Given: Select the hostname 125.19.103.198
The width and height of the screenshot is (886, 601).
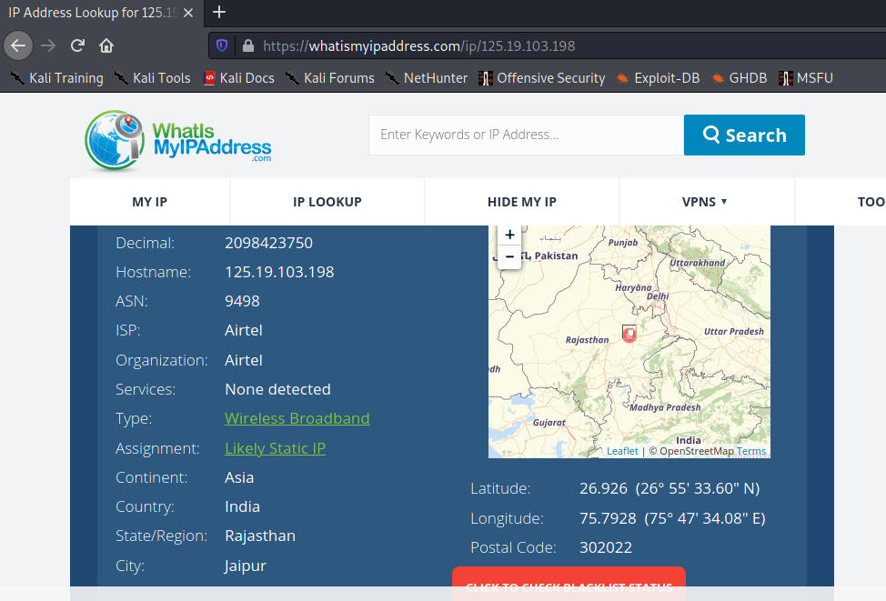Looking at the screenshot, I should click(x=279, y=272).
